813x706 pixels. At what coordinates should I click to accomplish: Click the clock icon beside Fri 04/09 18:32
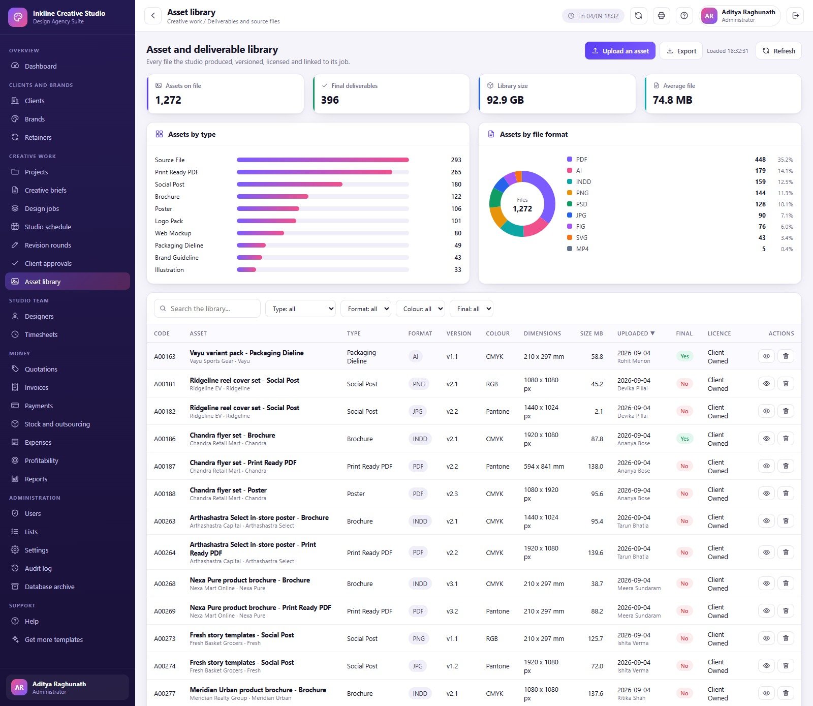571,16
